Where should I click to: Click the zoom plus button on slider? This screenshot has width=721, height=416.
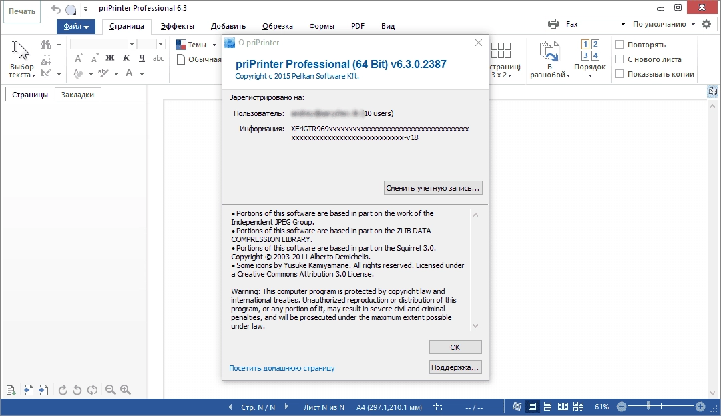click(x=700, y=407)
